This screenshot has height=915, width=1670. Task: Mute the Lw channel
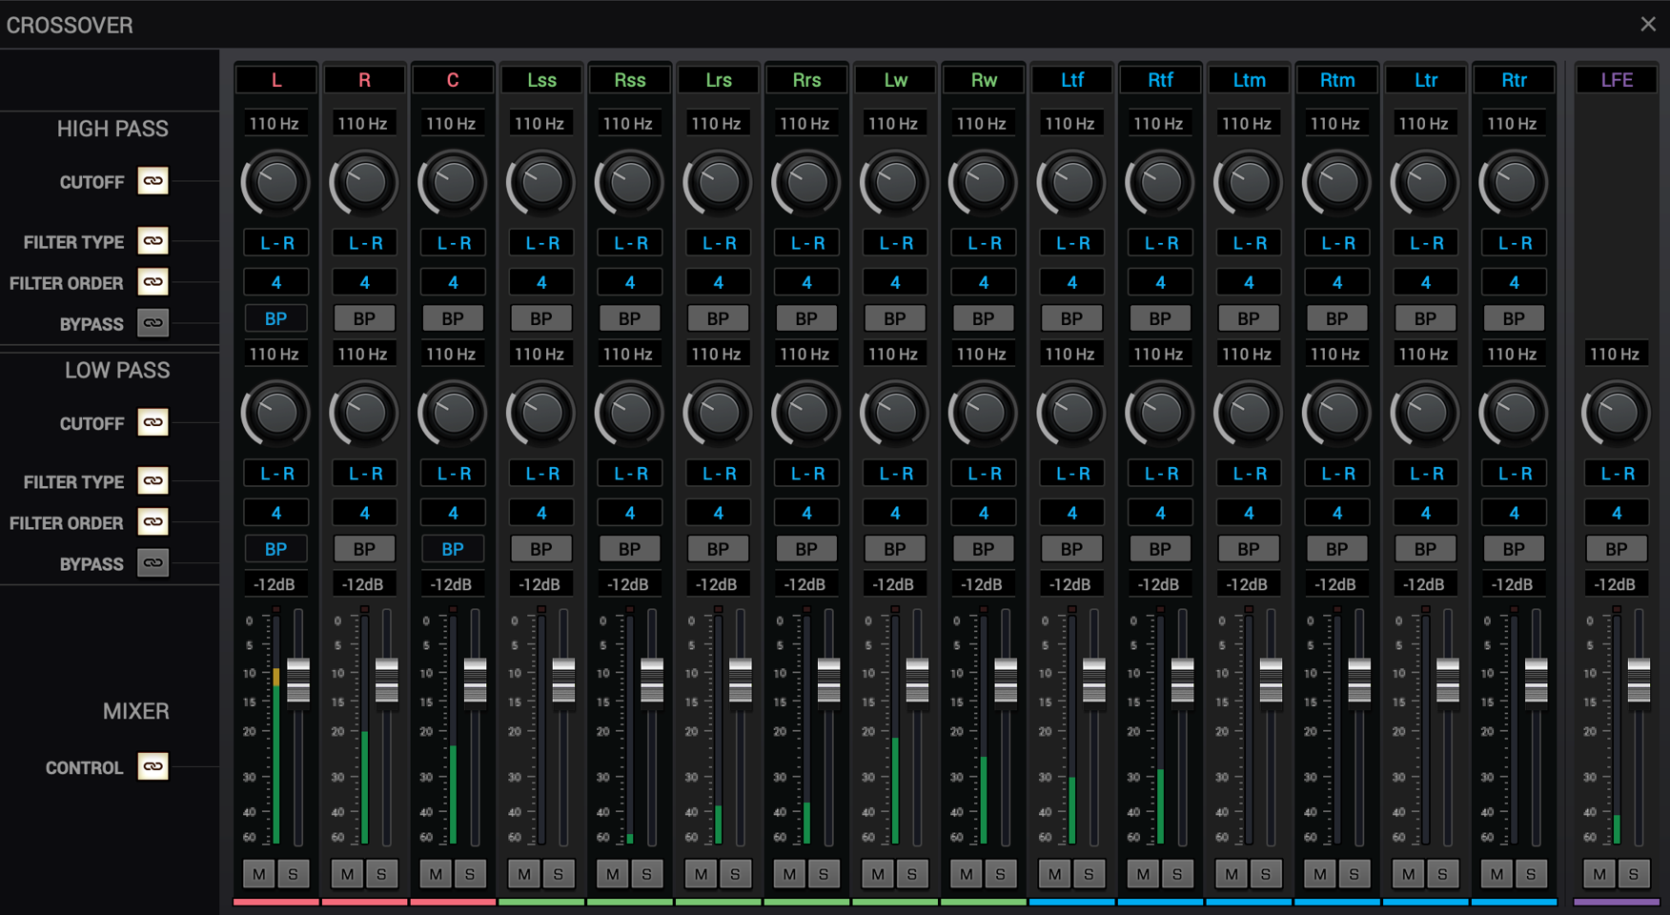877,873
